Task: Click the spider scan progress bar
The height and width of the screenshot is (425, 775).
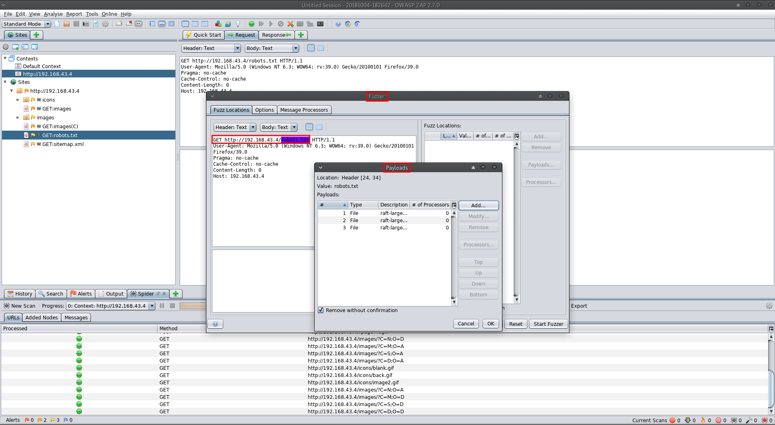Action: pos(193,306)
